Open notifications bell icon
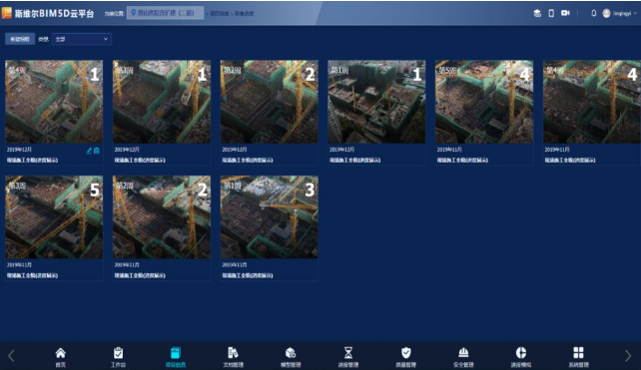 pos(594,13)
